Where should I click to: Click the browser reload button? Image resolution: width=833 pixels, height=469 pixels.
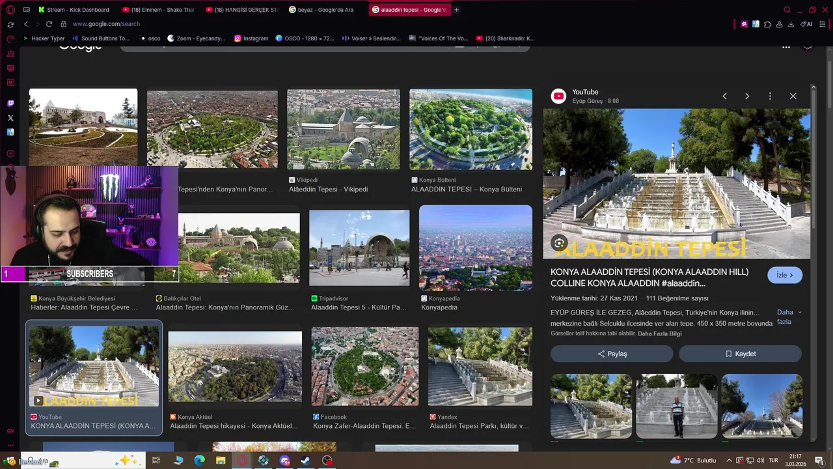[x=49, y=24]
